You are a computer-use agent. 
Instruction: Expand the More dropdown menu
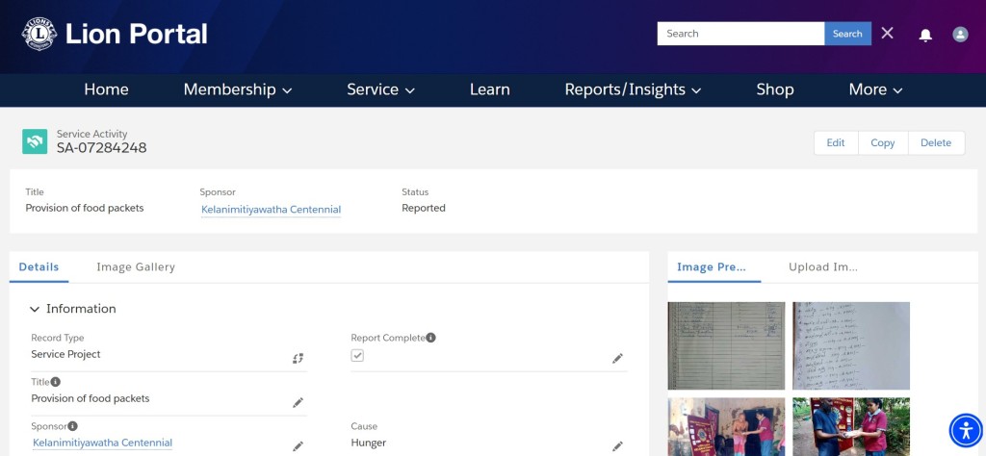[875, 89]
